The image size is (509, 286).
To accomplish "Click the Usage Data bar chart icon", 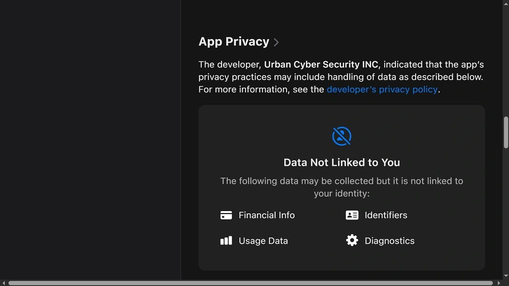I will (x=226, y=240).
